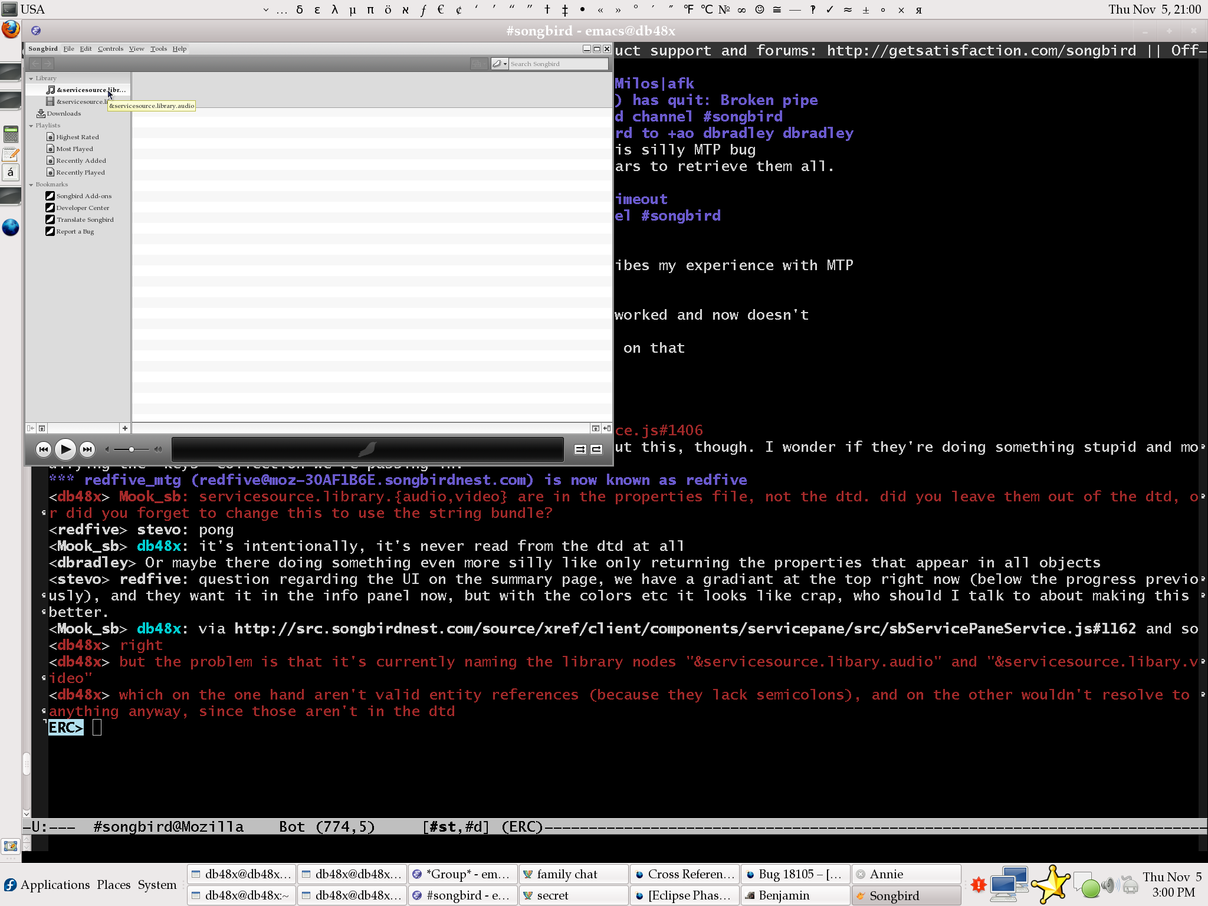The width and height of the screenshot is (1208, 906).
Task: Click the loud speaker volume icon
Action: [x=157, y=449]
